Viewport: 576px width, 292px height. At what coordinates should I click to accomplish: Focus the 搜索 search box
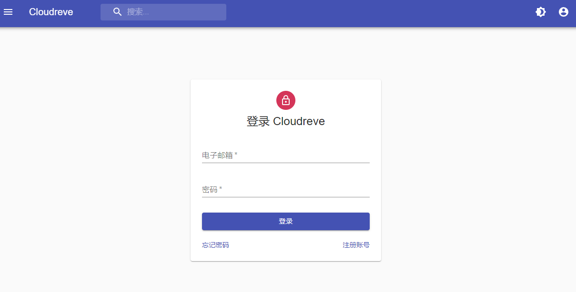(163, 12)
